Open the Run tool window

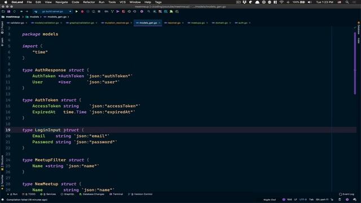pos(13,194)
